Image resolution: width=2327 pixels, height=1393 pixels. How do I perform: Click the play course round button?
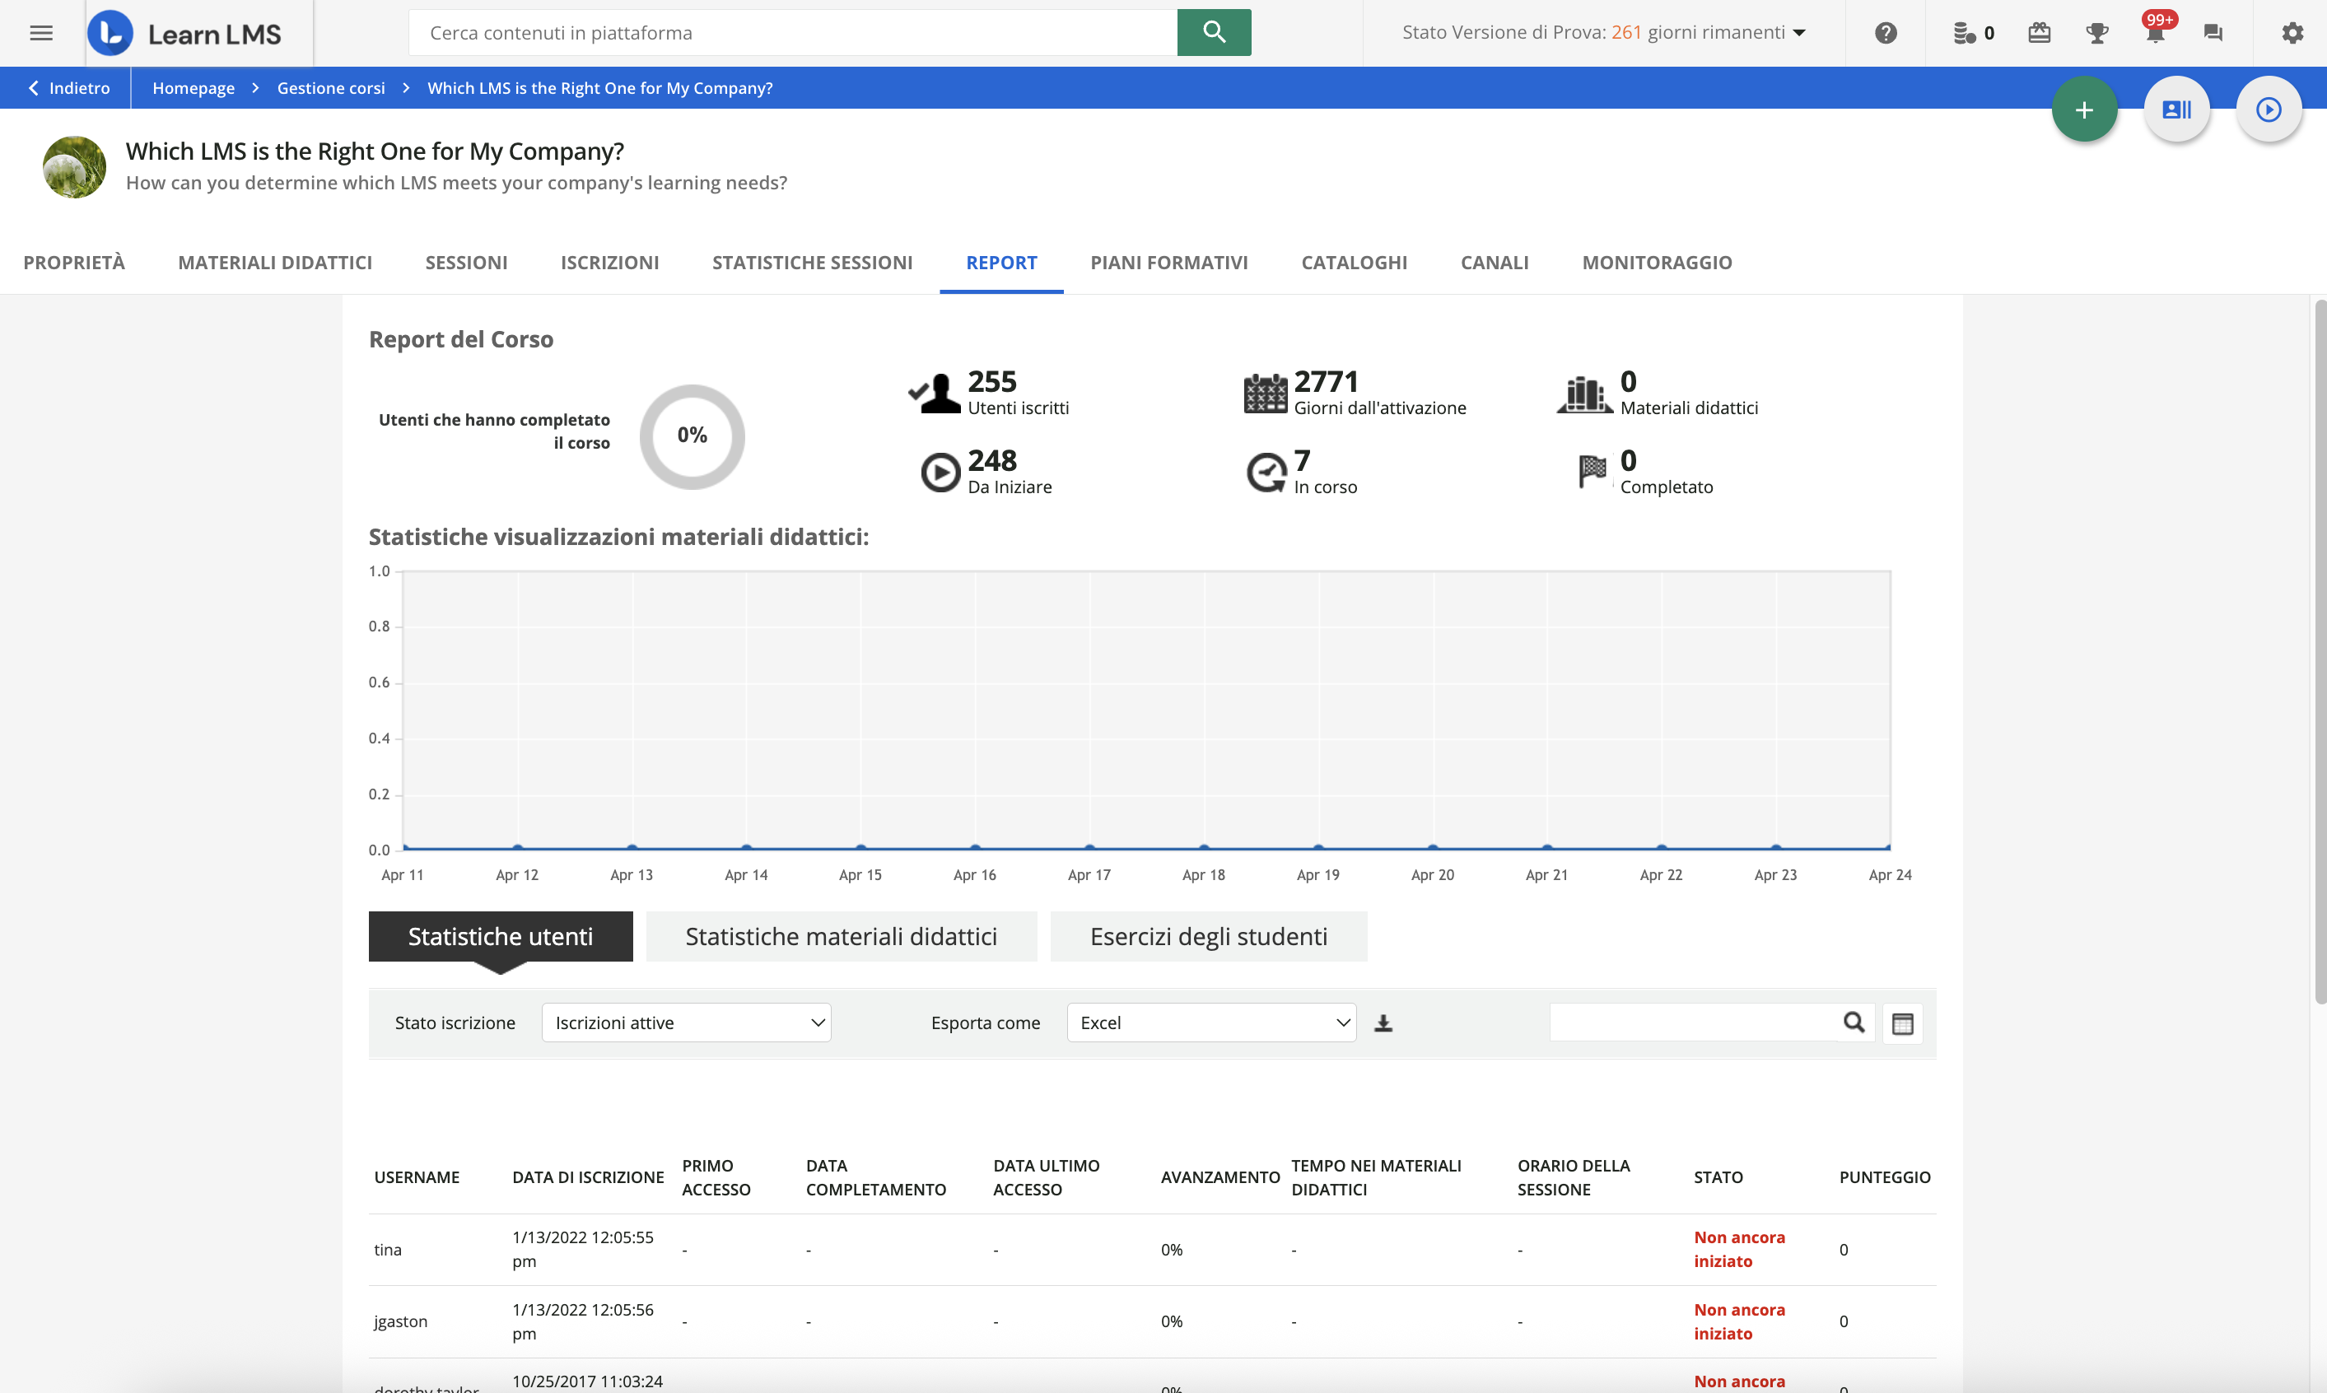(2269, 109)
